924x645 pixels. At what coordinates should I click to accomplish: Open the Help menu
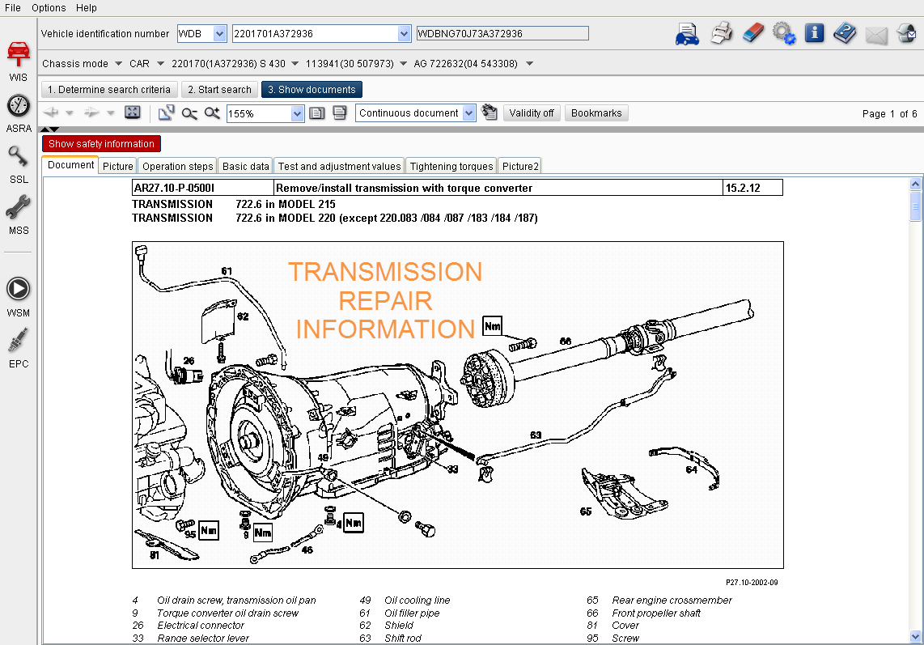click(x=86, y=7)
